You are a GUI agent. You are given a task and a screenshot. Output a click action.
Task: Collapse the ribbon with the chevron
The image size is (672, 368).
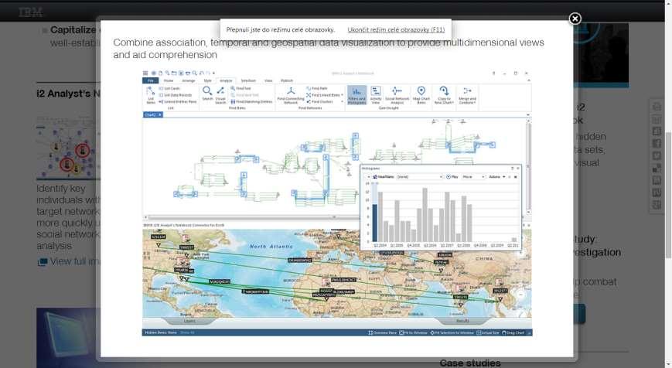tap(528, 80)
